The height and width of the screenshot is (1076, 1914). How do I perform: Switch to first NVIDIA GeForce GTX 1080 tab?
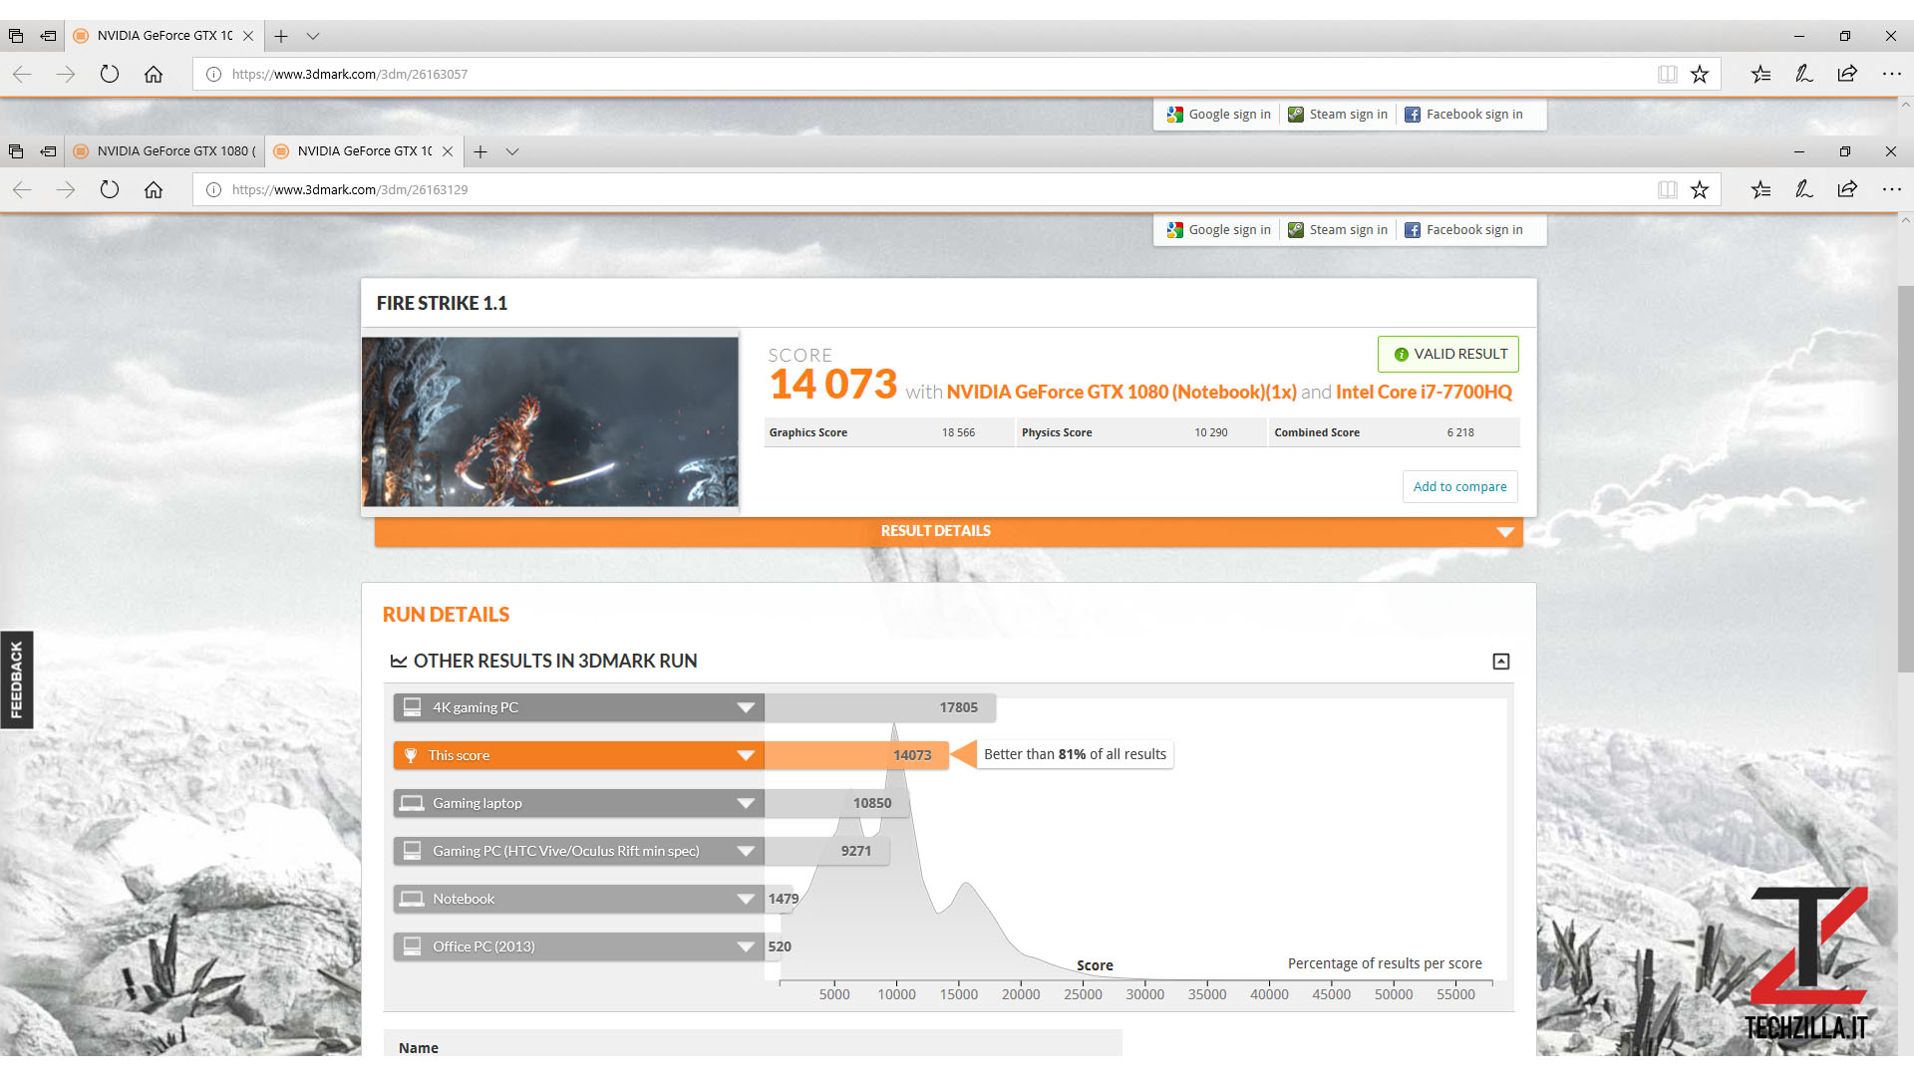coord(165,151)
